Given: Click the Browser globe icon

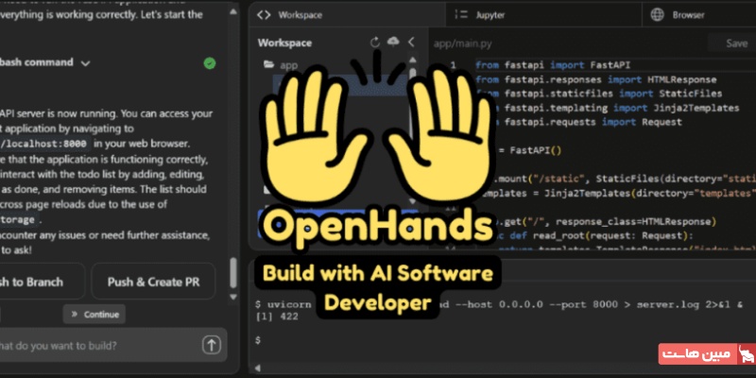Looking at the screenshot, I should pyautogui.click(x=657, y=14).
